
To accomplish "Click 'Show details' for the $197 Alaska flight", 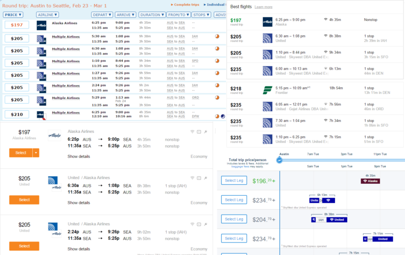I will 78,156.
